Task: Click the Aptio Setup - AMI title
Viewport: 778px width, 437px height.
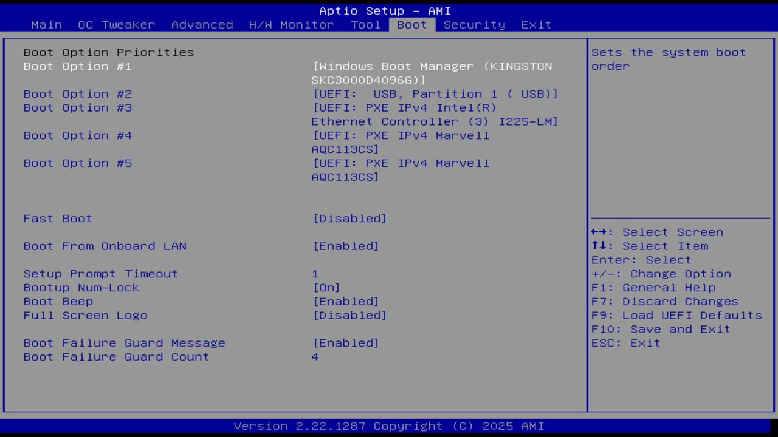Action: point(385,11)
